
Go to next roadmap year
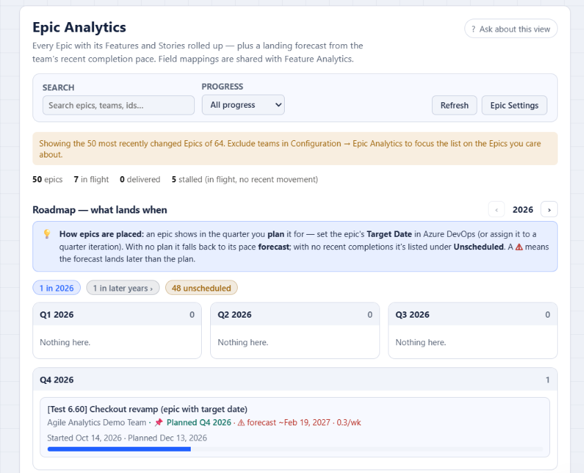(x=549, y=209)
